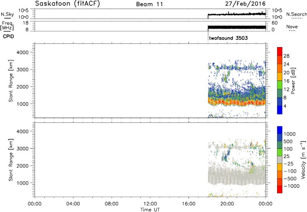The image size is (307, 212).
Task: Click the Velocity colorbar segment between -25 and -100
Action: 280,167
